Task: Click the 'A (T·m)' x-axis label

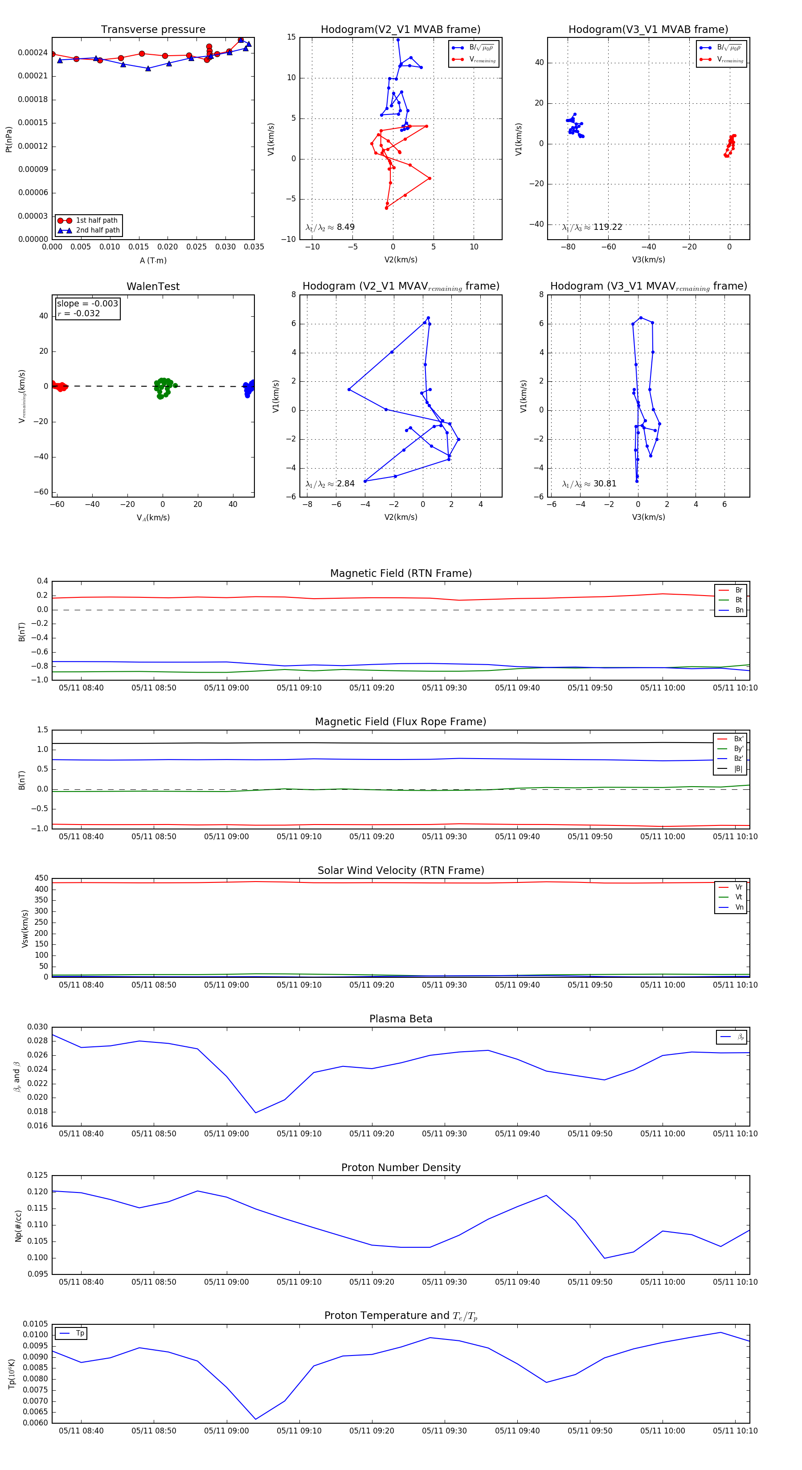Action: coord(153,260)
